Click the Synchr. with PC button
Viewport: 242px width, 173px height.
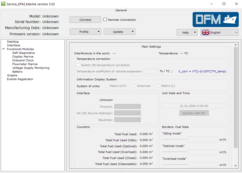pos(194,113)
